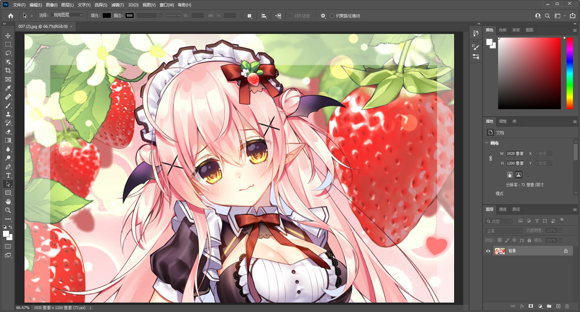
Task: Select the Object Selection tool
Action: click(8, 62)
